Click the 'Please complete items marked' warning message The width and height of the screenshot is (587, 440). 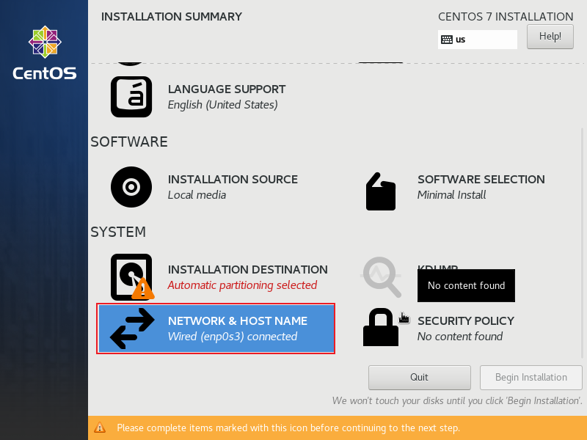[x=288, y=428]
